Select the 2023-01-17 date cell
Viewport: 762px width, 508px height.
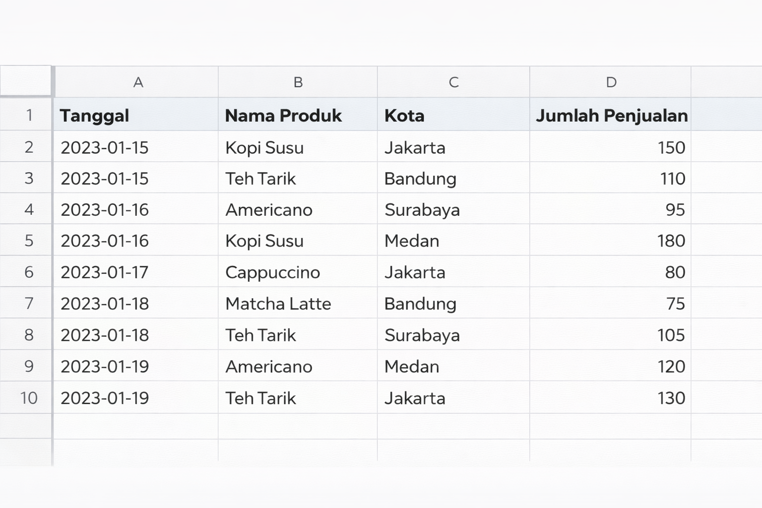pos(135,272)
